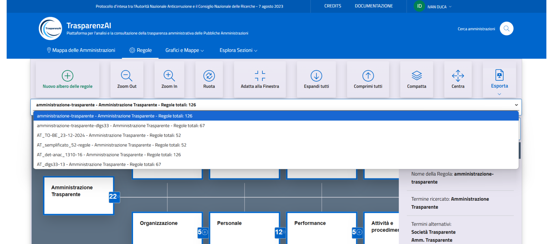Select the Personale tree node

(245, 228)
